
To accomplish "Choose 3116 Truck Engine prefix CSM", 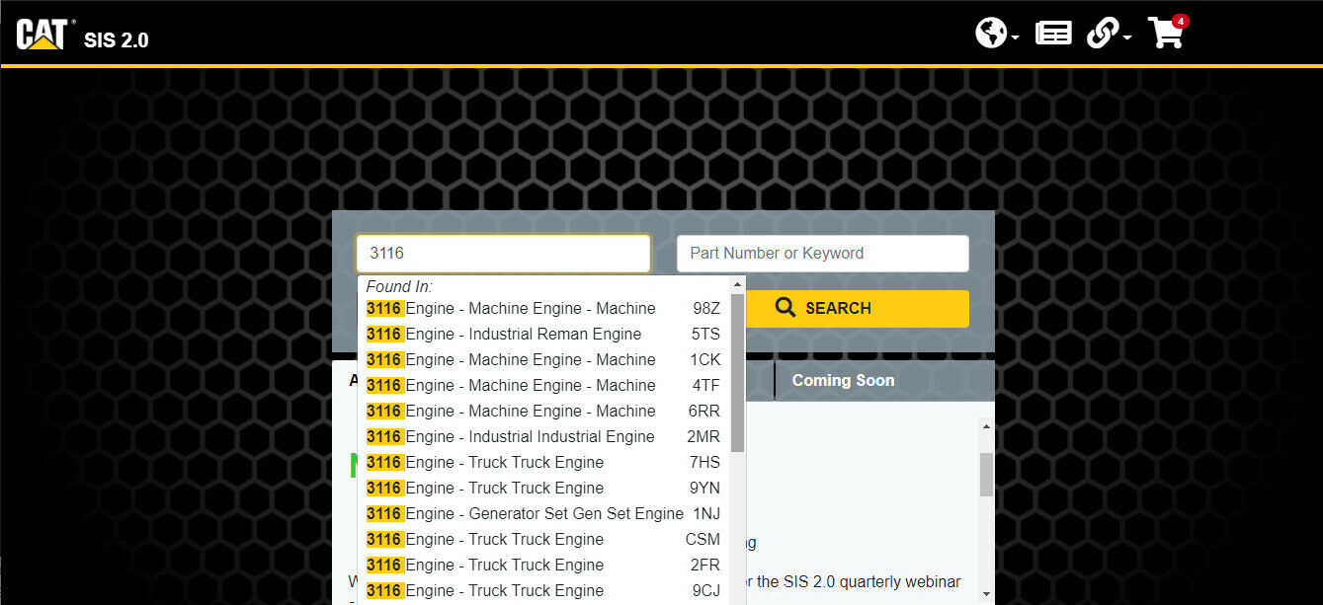I will coord(542,540).
